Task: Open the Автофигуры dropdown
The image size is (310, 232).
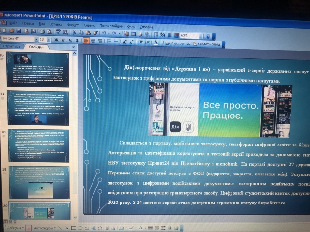Action: click(45, 228)
